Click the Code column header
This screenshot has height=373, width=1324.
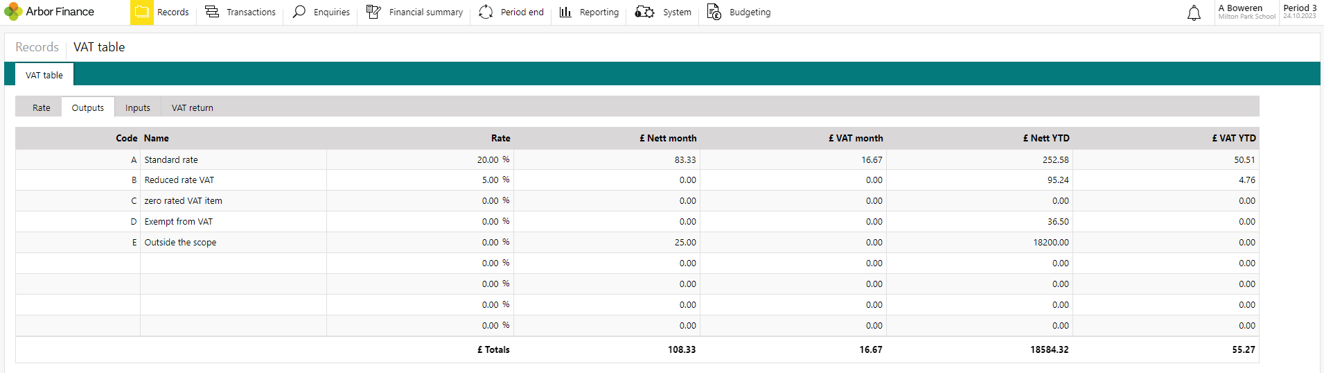pos(127,138)
